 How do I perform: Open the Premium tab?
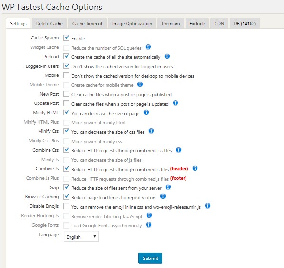click(x=171, y=23)
